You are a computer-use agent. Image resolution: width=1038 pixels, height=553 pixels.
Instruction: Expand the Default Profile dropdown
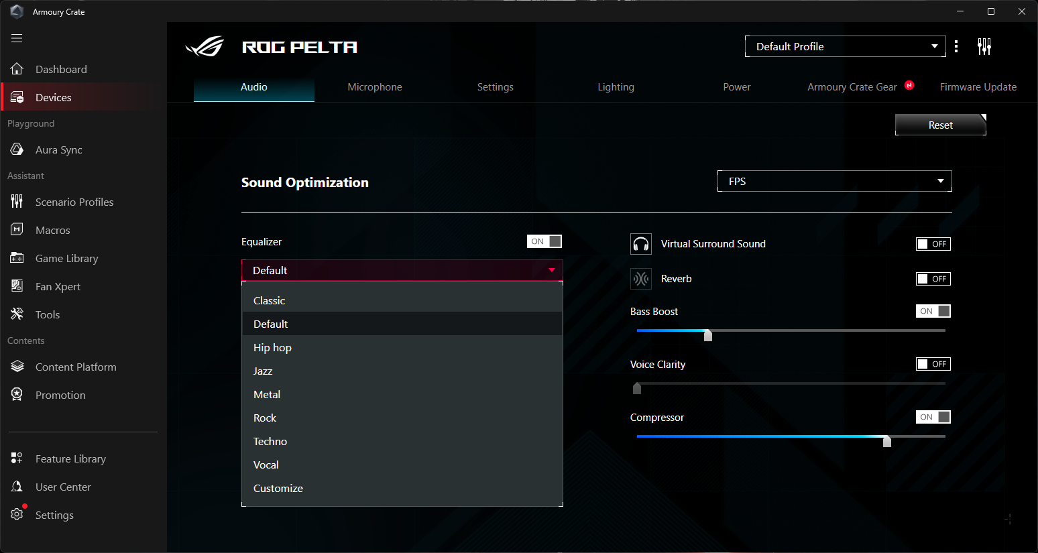845,46
